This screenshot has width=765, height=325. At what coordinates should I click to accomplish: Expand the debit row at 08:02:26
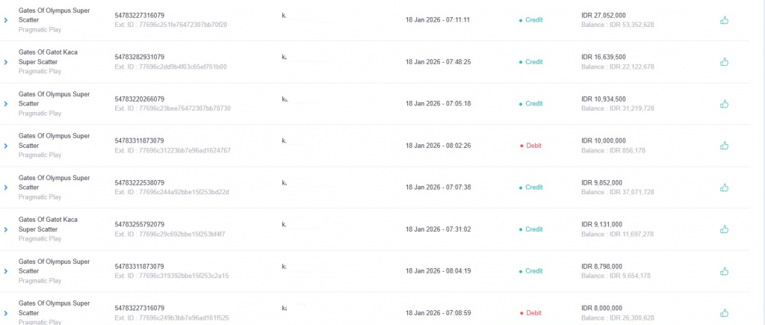coord(6,146)
